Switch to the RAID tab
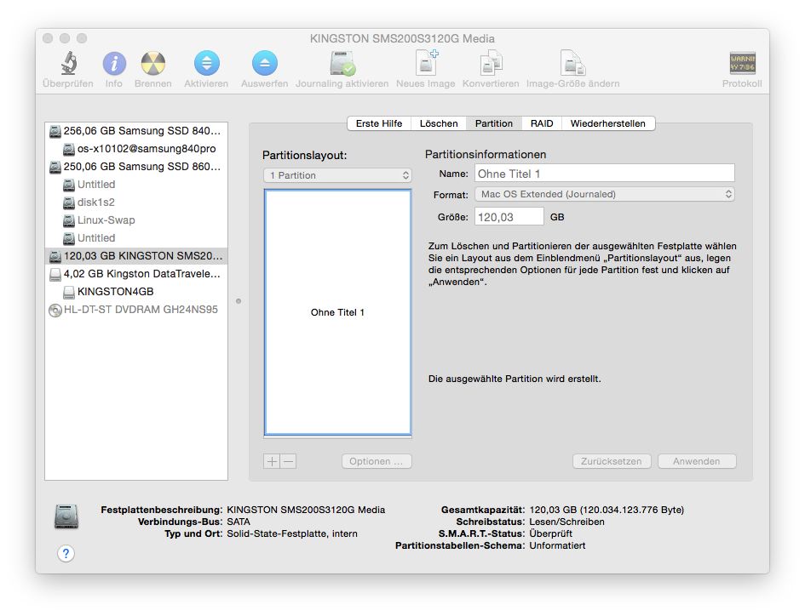Viewport: 805px width, 616px height. tap(541, 123)
